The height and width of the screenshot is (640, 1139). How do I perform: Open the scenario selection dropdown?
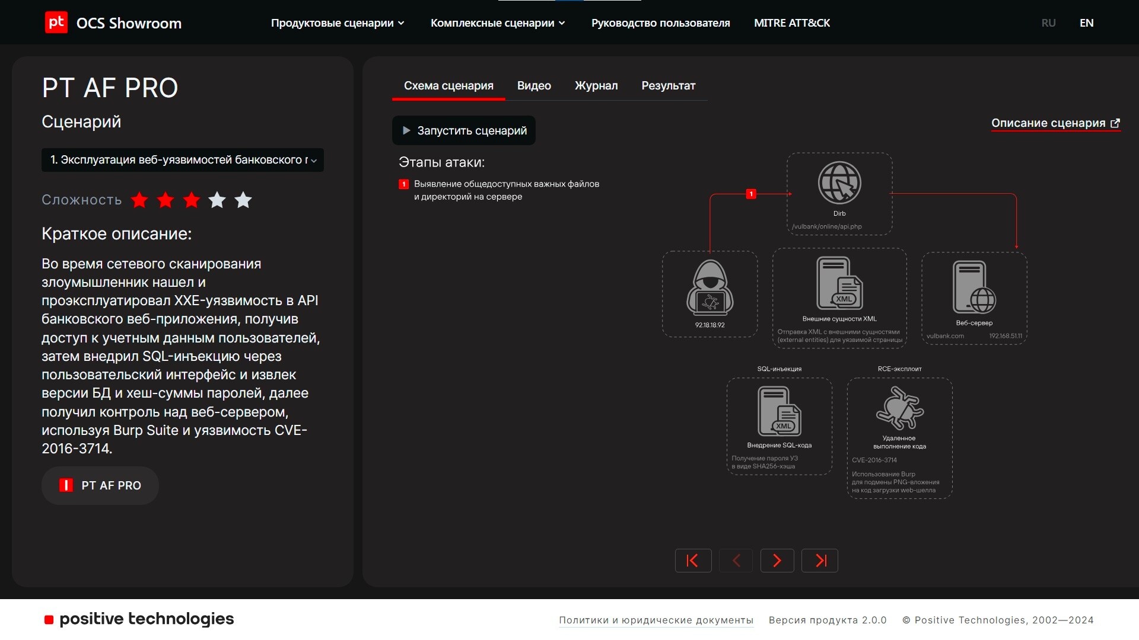tap(183, 160)
